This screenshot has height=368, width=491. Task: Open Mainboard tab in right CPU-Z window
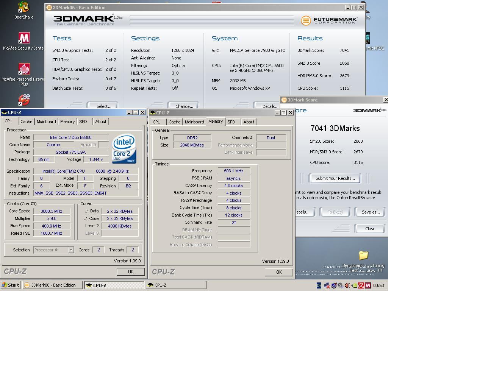coord(194,122)
